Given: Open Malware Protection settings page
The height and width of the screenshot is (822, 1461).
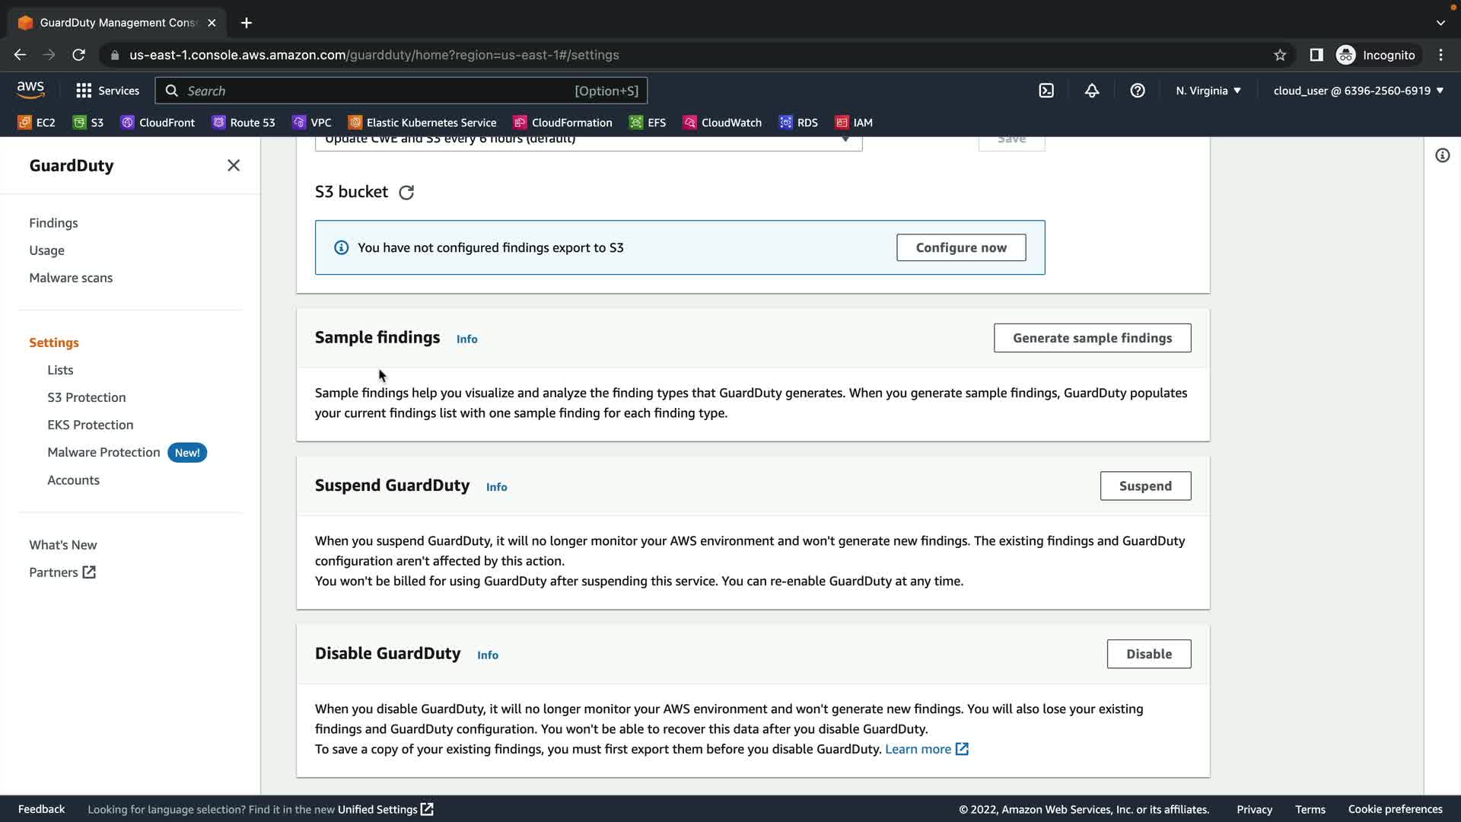Looking at the screenshot, I should pyautogui.click(x=103, y=452).
